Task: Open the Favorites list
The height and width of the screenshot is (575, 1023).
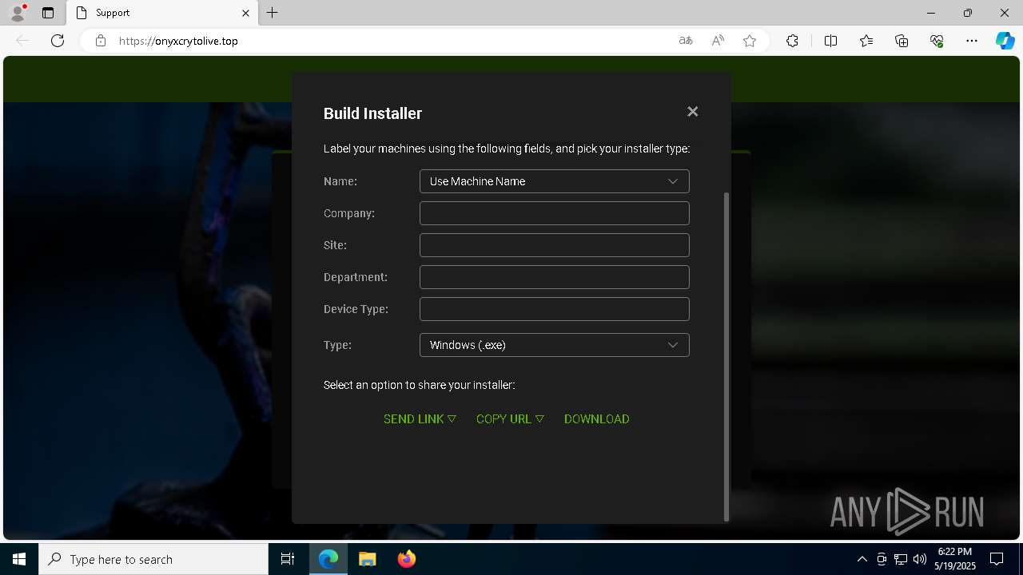Action: click(x=866, y=41)
